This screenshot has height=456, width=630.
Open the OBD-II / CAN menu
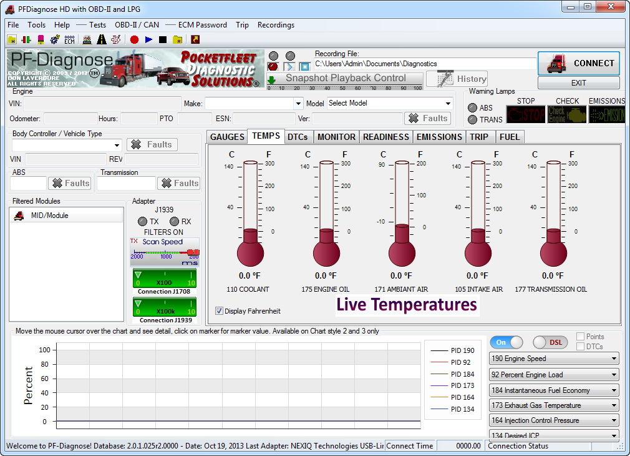point(137,25)
